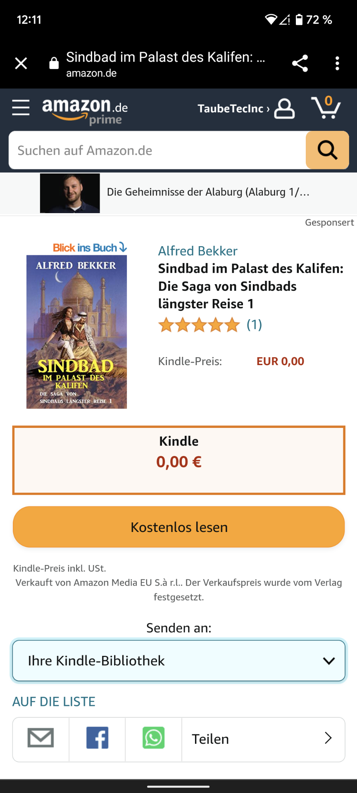Viewport: 357px width, 793px height.
Task: Open the shopping cart icon
Action: 326,107
